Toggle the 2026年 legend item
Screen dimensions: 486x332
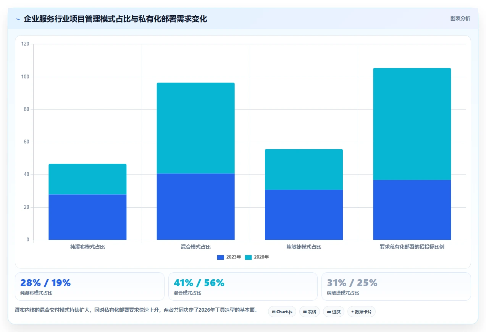tap(257, 257)
